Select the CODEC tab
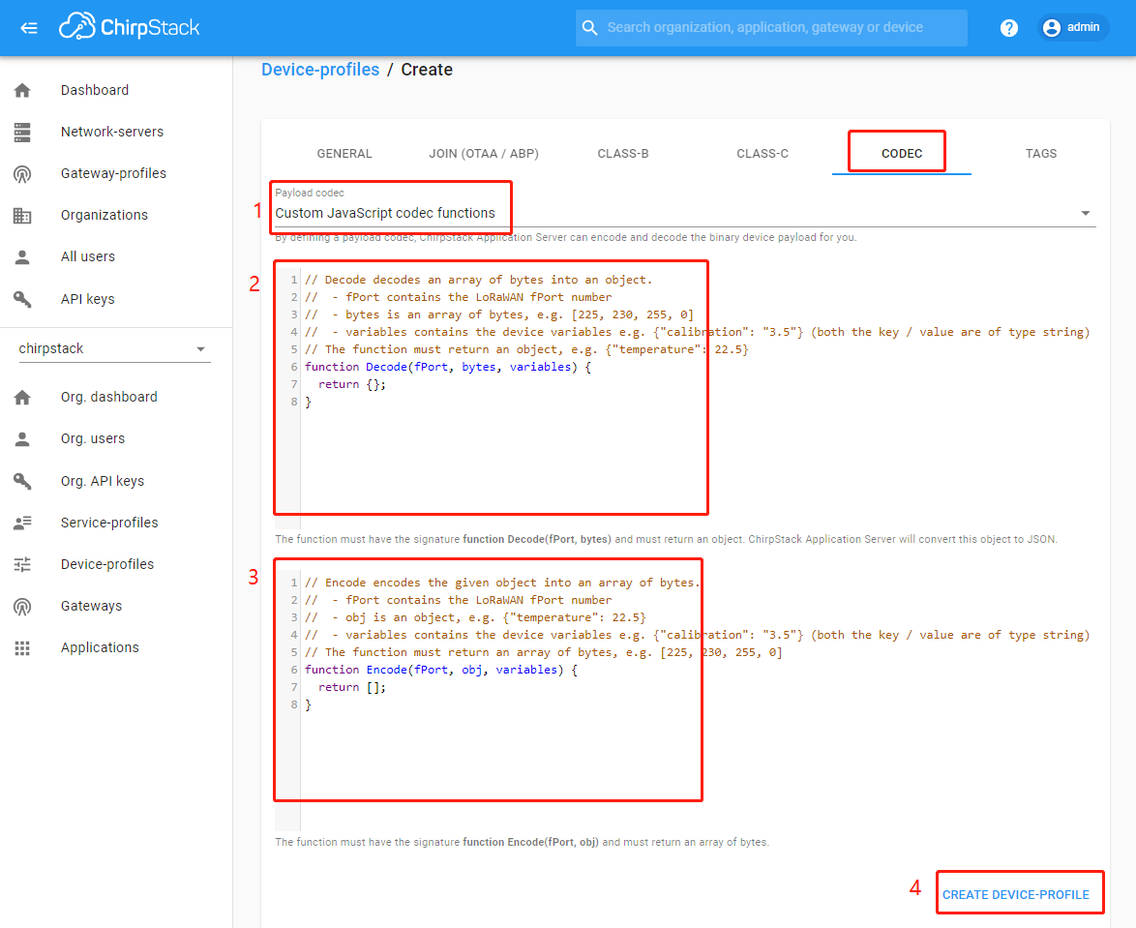The image size is (1136, 928). coord(901,154)
